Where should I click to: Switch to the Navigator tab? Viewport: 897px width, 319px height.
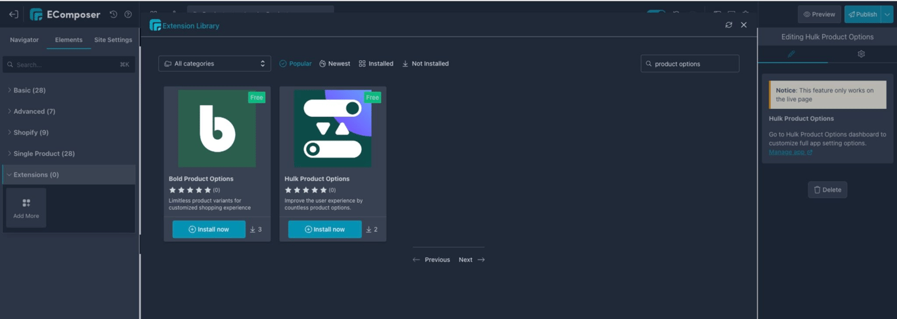point(24,40)
